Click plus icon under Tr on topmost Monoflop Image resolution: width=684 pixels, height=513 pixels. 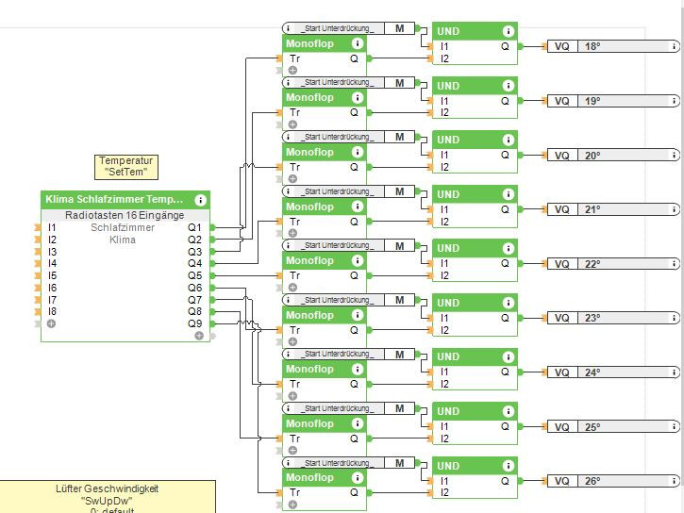point(292,71)
